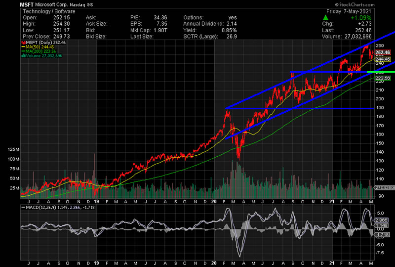Click the volume bars icon in the legend
This screenshot has height=267, width=395.
23,56
